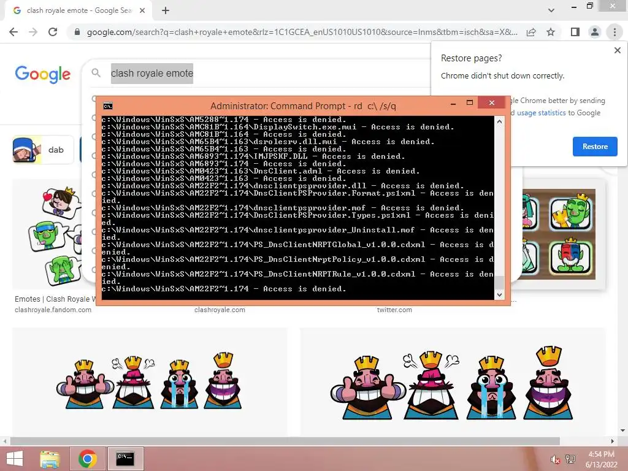Click the DisplaySwitch.exe.mui access denied line

(x=278, y=127)
